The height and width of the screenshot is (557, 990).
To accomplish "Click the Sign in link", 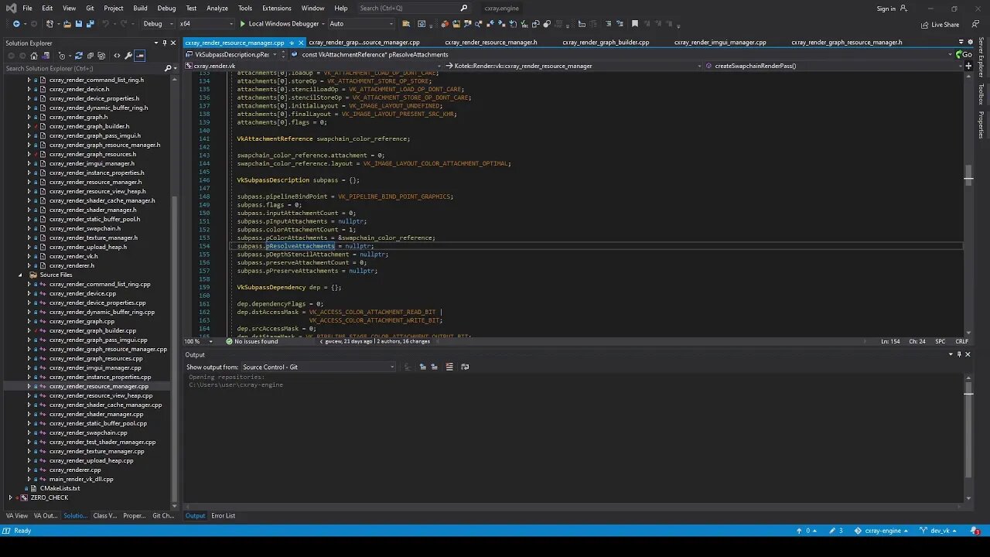I will (x=886, y=9).
